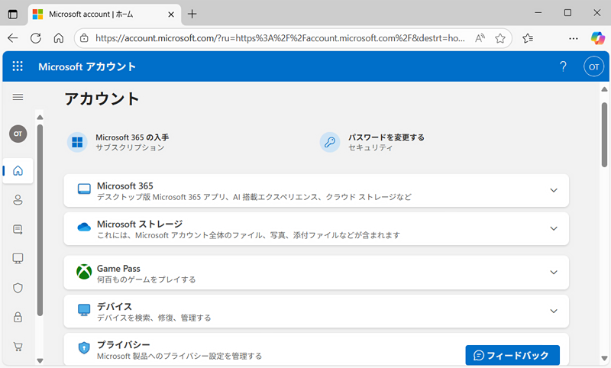Screen dimensions: 611x368
Task: Open the パスワードを変更する link
Action: pos(386,137)
